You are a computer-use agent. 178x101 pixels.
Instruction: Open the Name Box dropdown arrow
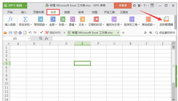(x=29, y=39)
